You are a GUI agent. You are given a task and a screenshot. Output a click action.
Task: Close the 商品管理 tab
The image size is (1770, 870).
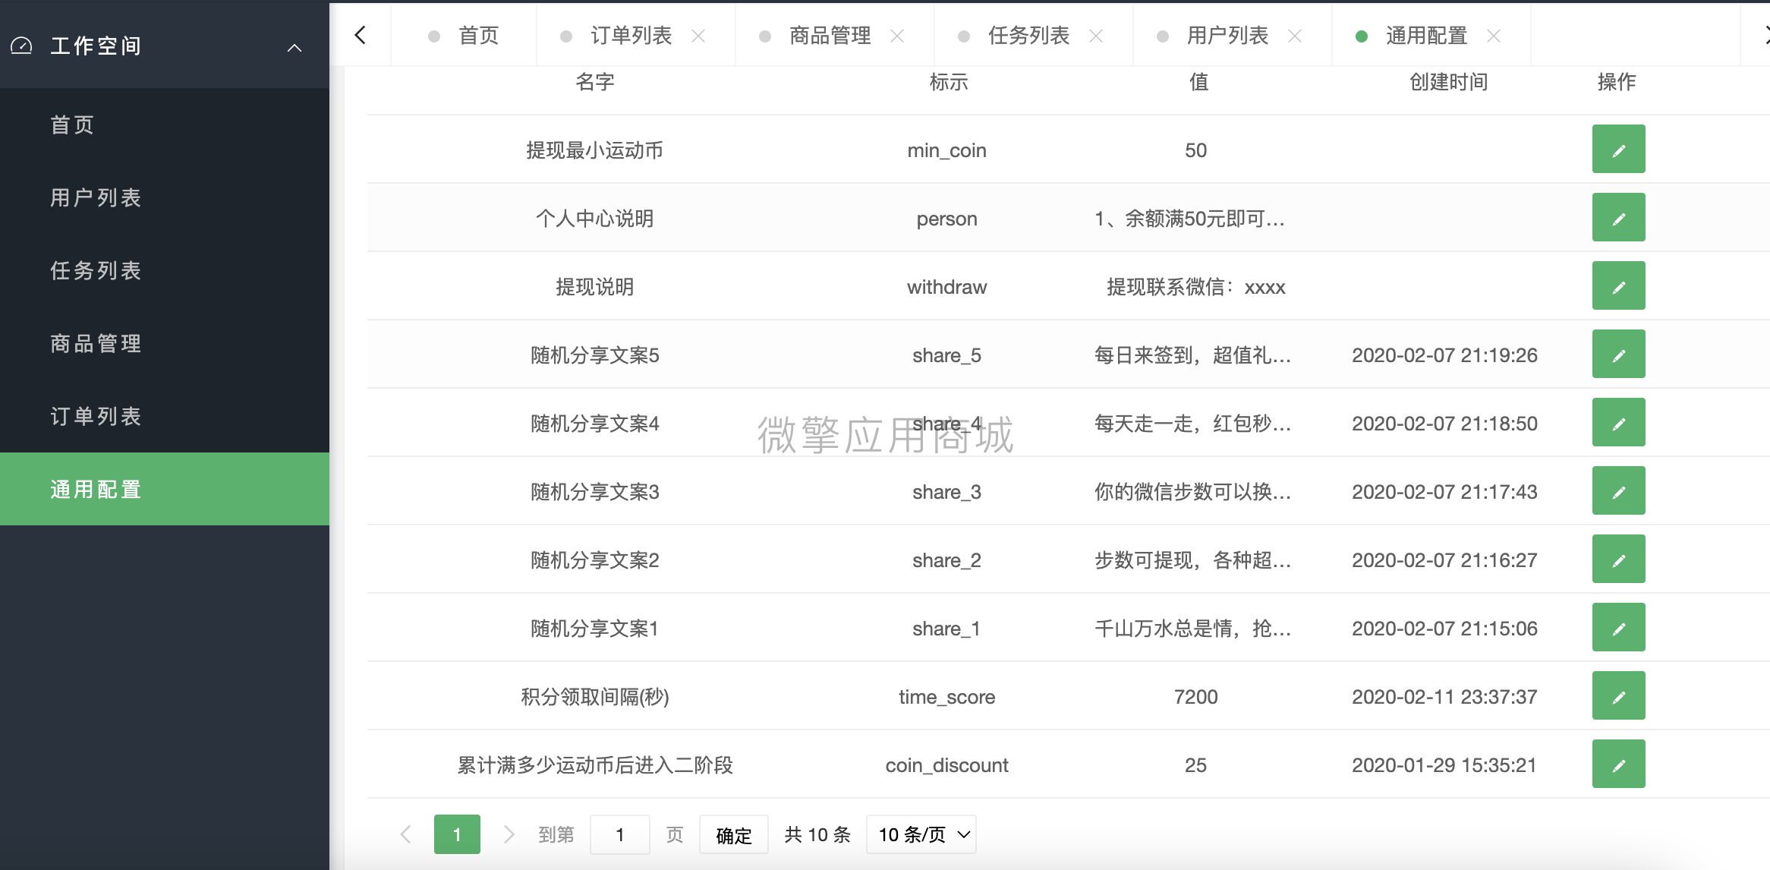click(897, 36)
